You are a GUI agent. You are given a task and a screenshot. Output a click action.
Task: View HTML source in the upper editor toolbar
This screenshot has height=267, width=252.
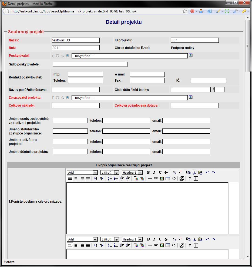pos(174,179)
